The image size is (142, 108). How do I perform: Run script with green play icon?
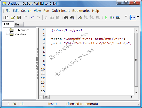(106, 17)
